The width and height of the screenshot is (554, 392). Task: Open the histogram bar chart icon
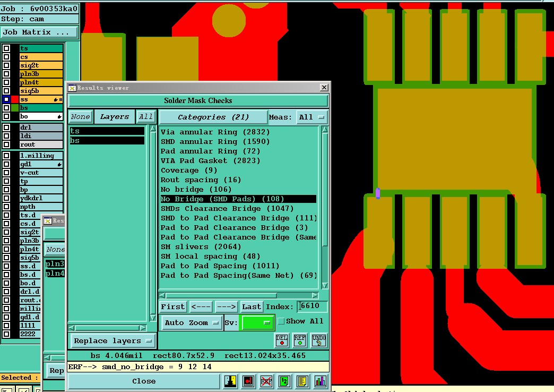point(320,381)
